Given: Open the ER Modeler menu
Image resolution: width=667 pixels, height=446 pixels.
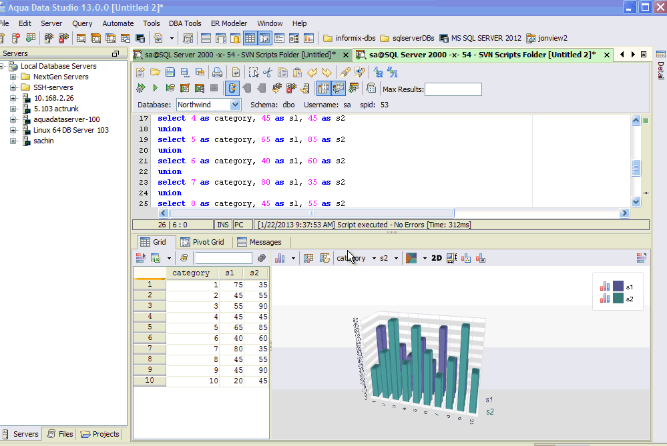Looking at the screenshot, I should pyautogui.click(x=229, y=23).
